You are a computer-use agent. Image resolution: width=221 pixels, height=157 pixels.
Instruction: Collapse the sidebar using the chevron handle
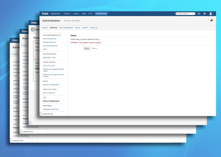pos(41,114)
